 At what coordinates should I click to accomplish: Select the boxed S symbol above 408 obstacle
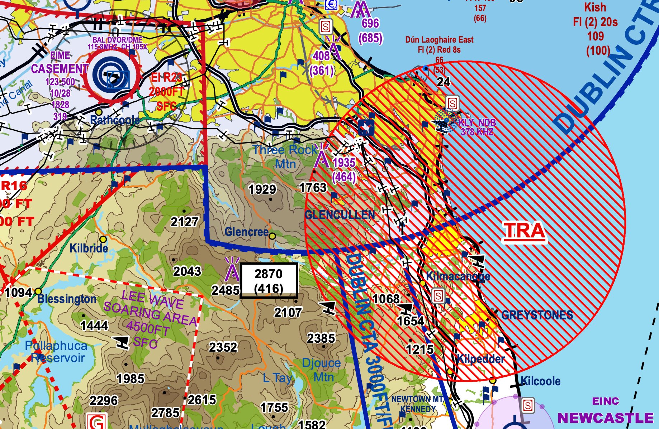click(326, 26)
